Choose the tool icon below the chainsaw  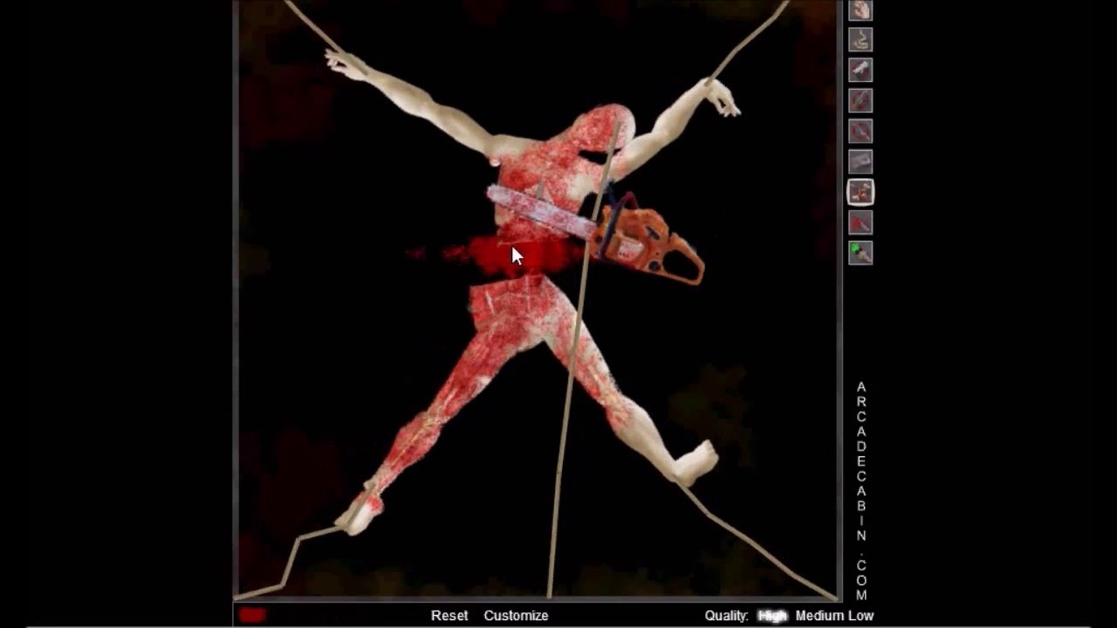click(x=860, y=222)
